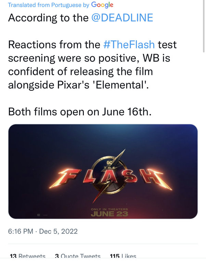
Task: Click the 'Translated from Portuguese by' text
Action: click(x=49, y=5)
